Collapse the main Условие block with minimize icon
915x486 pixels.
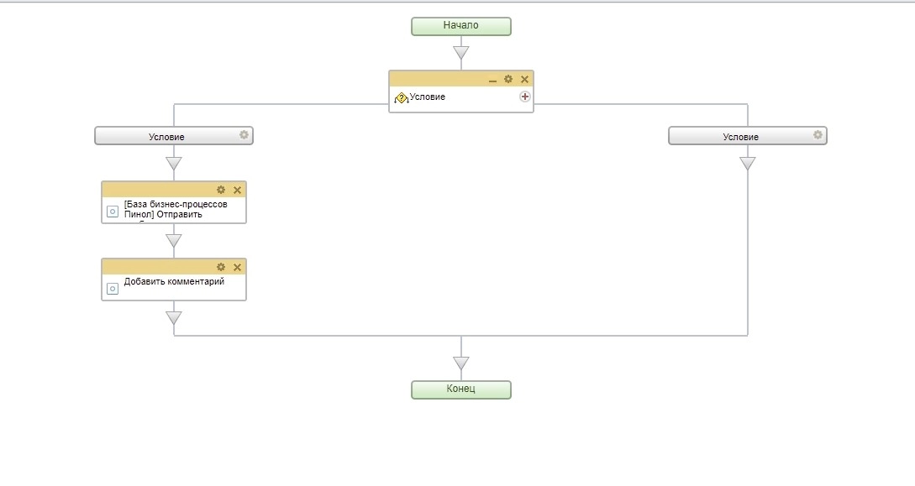coord(493,80)
